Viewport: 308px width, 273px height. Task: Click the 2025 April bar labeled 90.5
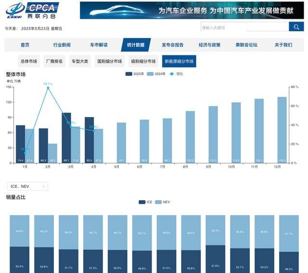click(90, 140)
